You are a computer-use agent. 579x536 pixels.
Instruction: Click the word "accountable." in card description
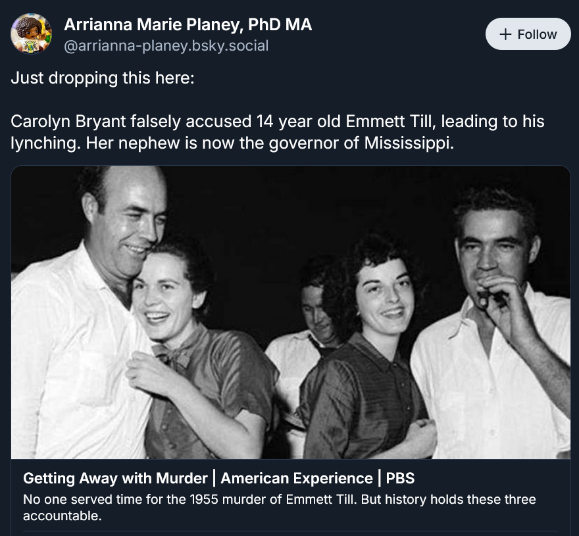pyautogui.click(x=63, y=516)
